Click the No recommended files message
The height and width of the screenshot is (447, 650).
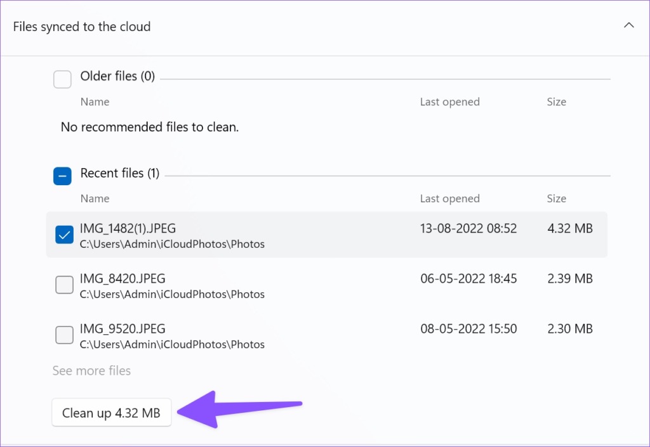click(149, 127)
